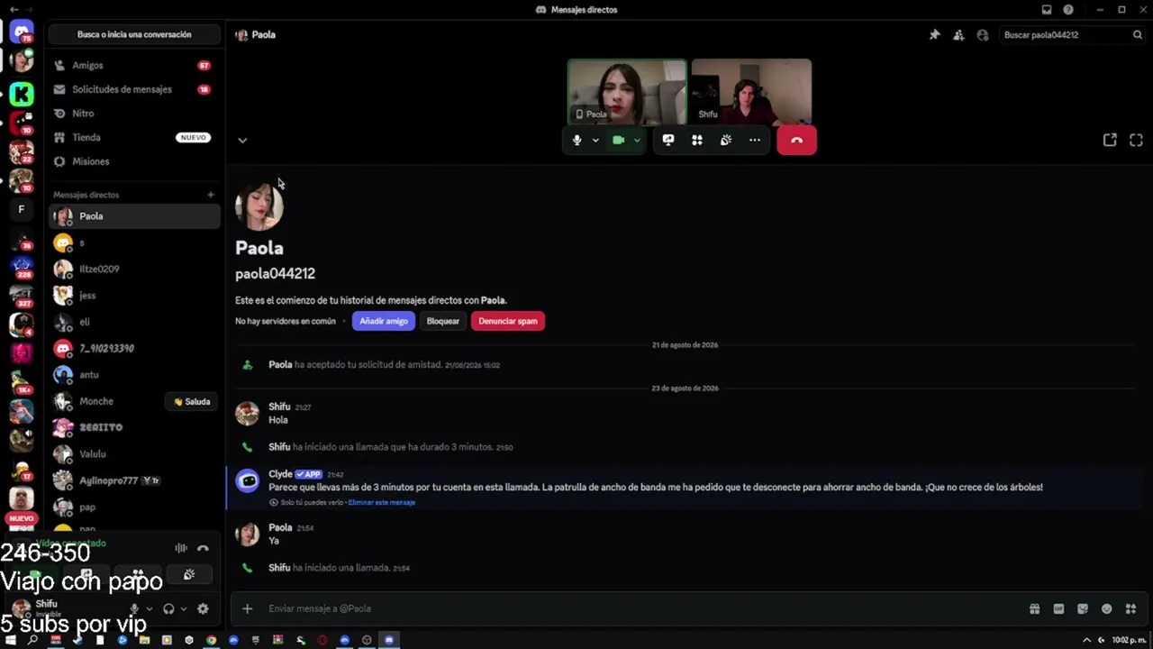Open pinned messages with the pin icon
This screenshot has height=649, width=1153.
(x=934, y=35)
